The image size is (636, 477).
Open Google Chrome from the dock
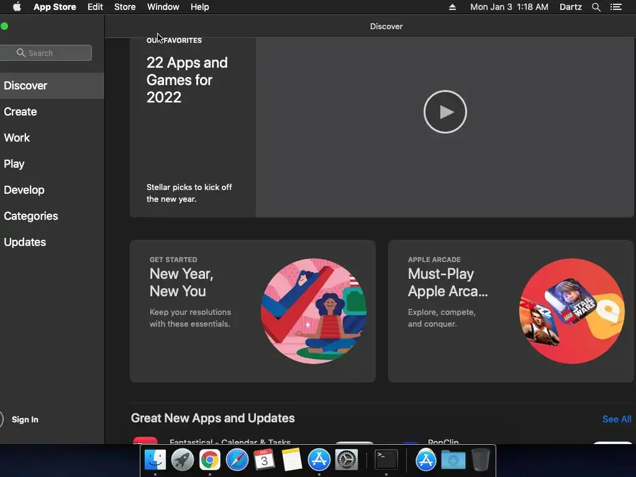[x=209, y=460]
